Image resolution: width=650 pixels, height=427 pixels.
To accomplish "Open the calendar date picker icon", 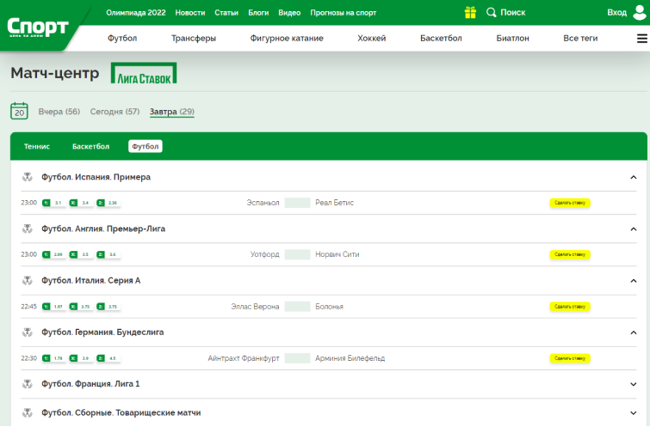I will (x=19, y=111).
